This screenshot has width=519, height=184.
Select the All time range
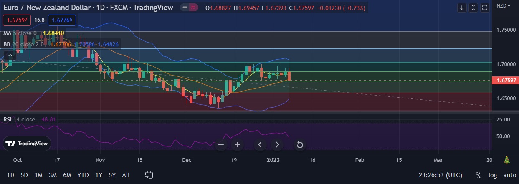point(126,175)
